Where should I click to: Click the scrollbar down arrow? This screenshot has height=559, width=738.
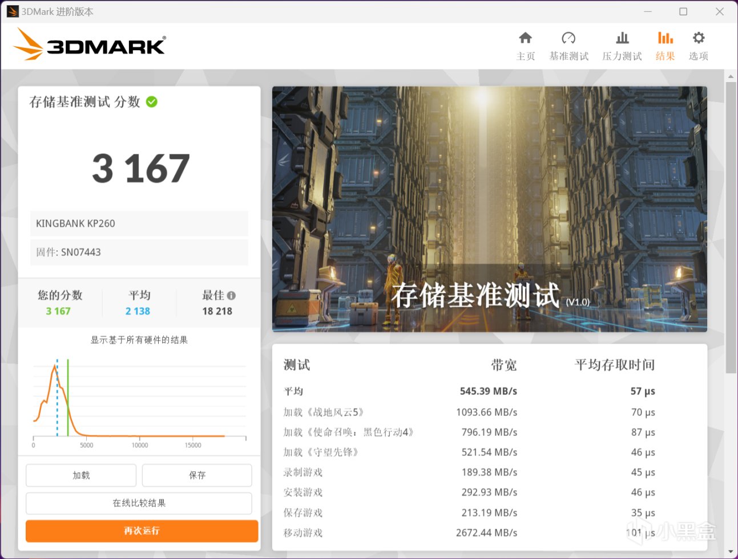[x=731, y=552]
